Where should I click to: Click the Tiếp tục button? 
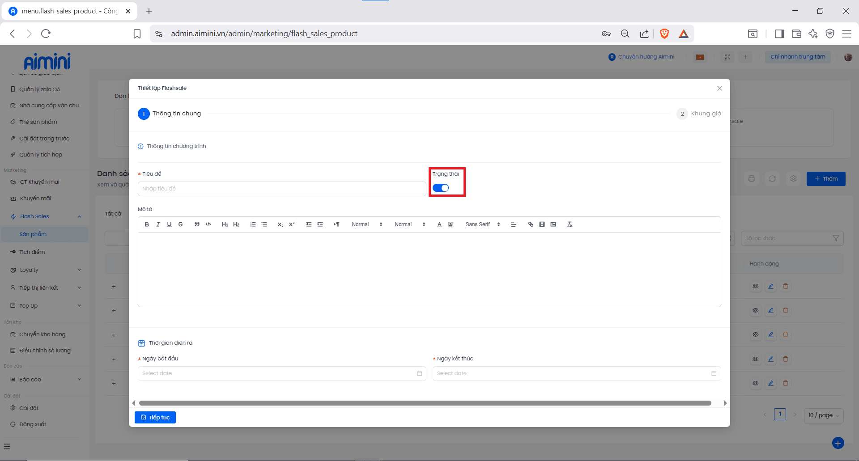click(155, 417)
